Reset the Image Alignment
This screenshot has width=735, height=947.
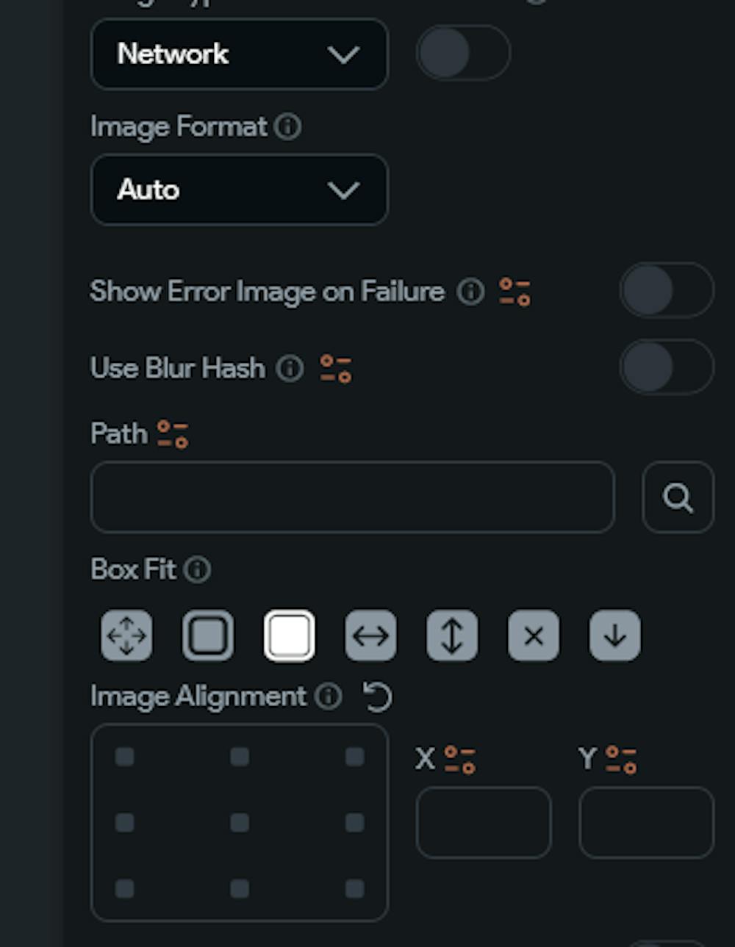(x=378, y=696)
